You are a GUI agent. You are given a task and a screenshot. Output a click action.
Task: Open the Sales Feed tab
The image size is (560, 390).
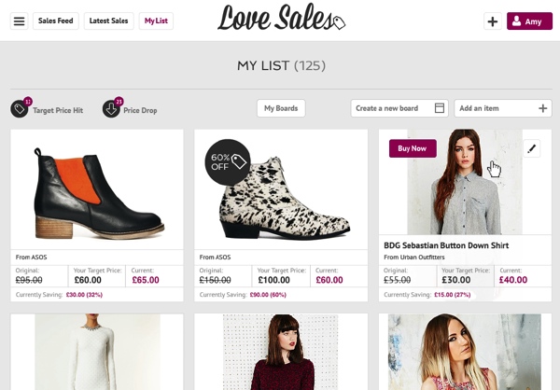pyautogui.click(x=56, y=21)
